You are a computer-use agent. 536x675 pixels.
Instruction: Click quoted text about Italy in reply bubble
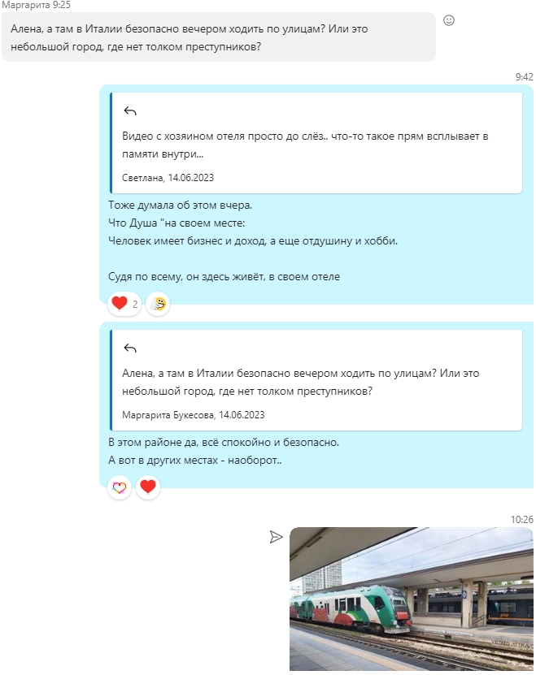[x=301, y=383]
